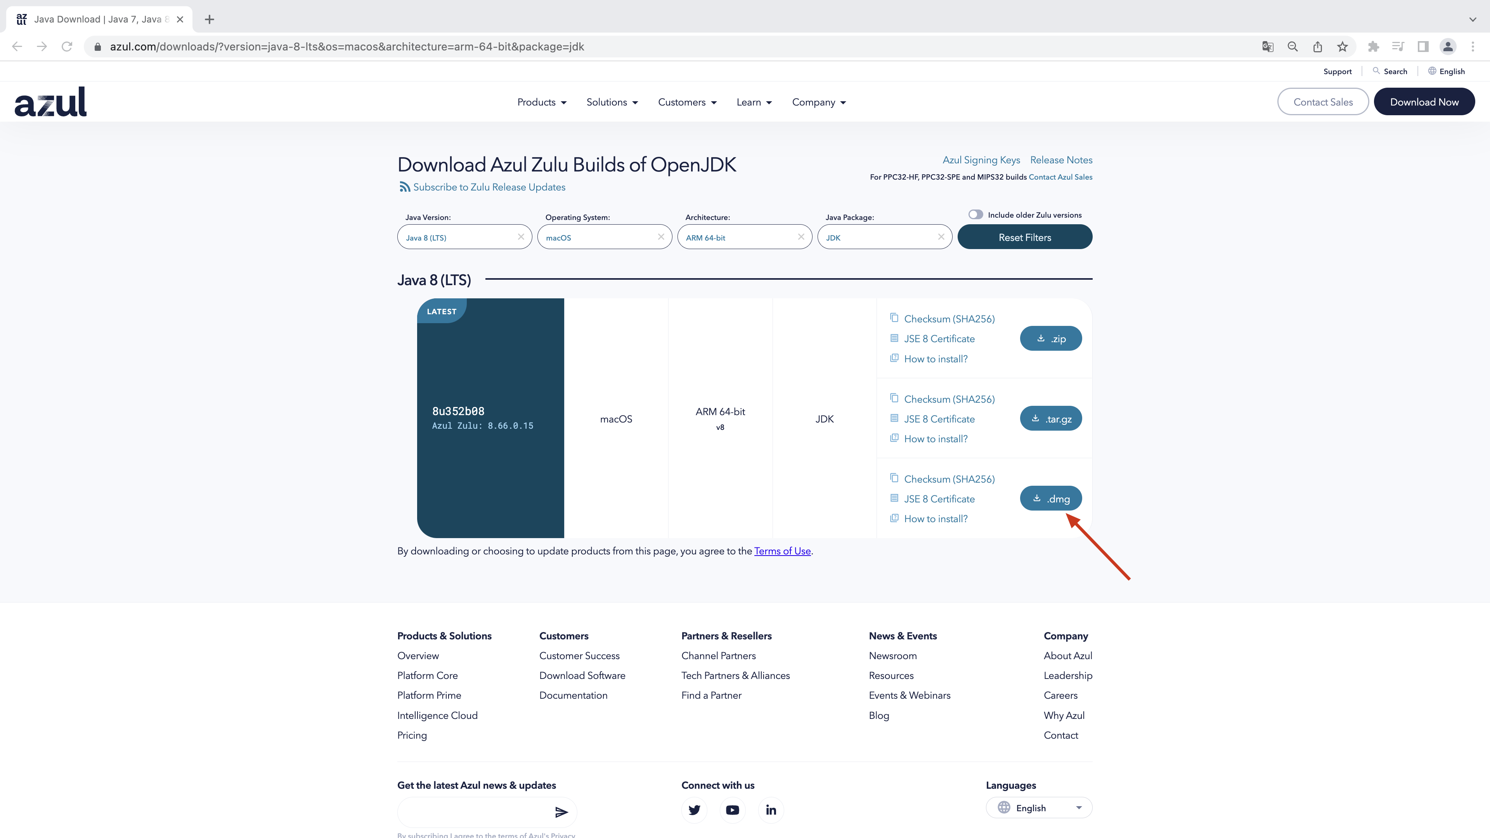Screen dimensions: 1490x838
Task: Bookmark this page with the star
Action: pyautogui.click(x=1342, y=46)
